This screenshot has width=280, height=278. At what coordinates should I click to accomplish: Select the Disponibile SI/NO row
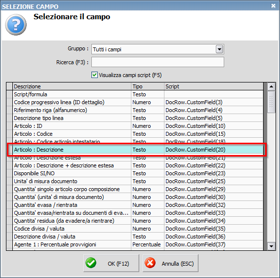(138, 173)
